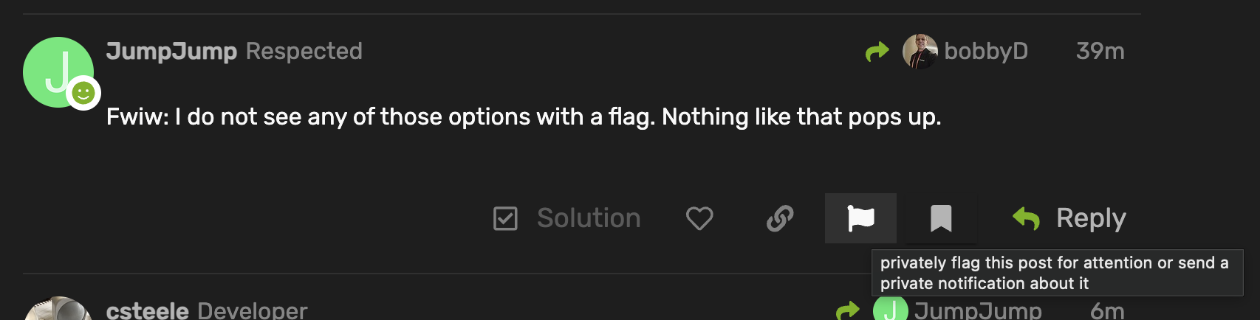The image size is (1260, 320).
Task: Click the Respected user title
Action: (x=304, y=51)
